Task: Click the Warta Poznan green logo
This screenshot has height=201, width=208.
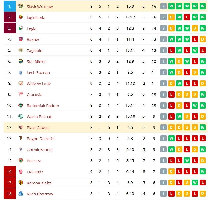Action: coord(21,116)
